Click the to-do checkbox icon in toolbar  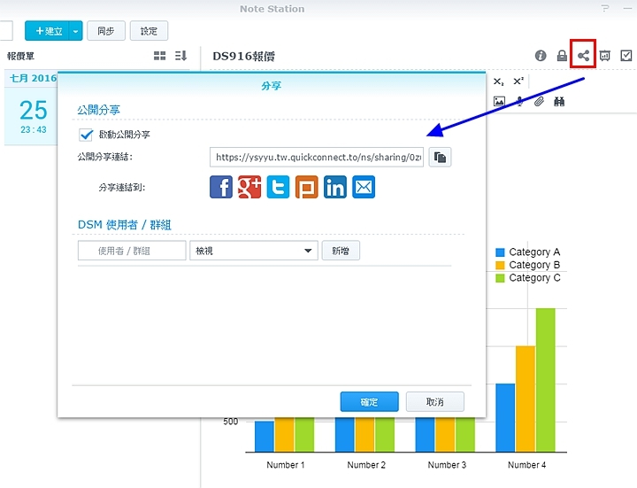click(625, 56)
